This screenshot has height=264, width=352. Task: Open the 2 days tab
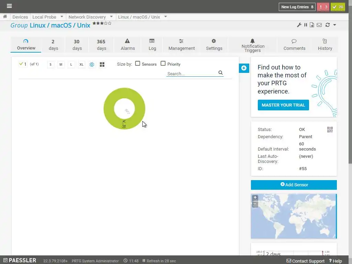click(x=53, y=45)
